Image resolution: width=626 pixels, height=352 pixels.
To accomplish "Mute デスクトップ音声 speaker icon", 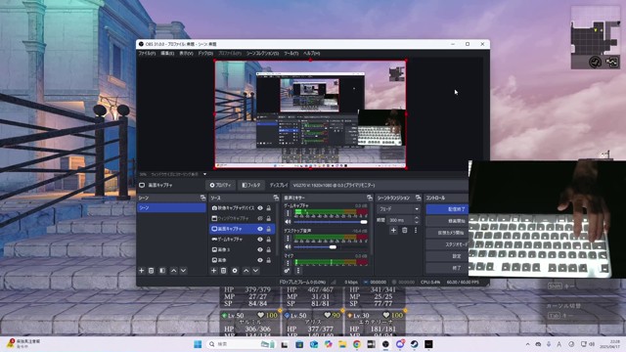I will 288,247.
